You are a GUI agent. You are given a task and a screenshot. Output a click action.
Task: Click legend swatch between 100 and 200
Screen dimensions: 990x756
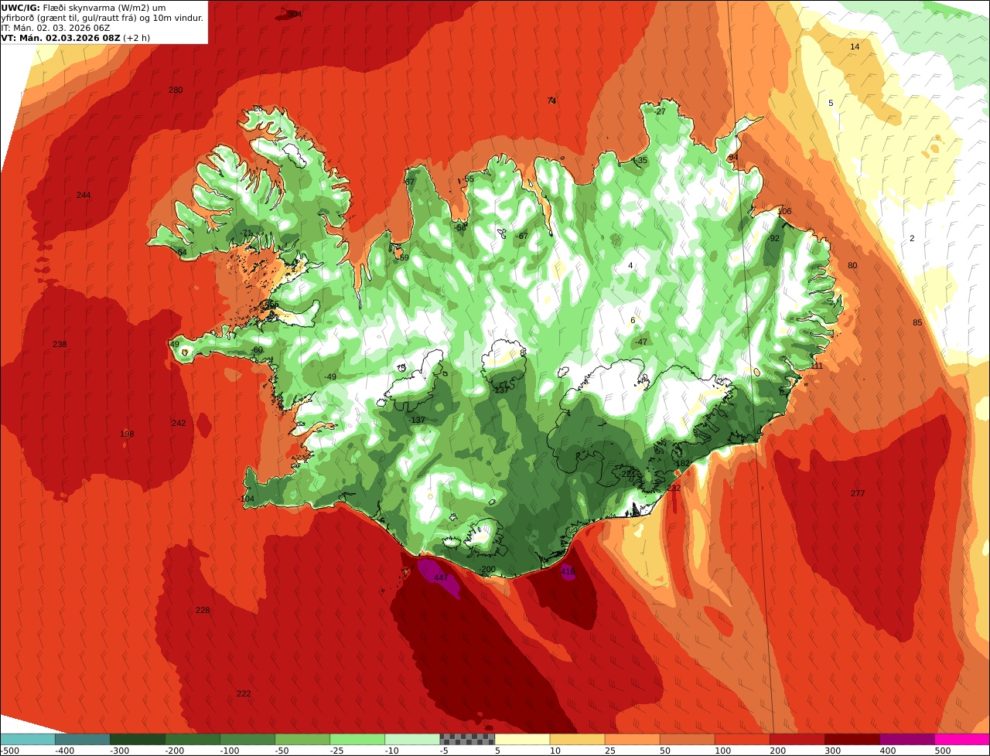click(742, 739)
